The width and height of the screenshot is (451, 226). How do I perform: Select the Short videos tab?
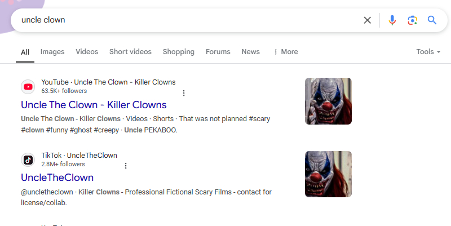point(130,52)
